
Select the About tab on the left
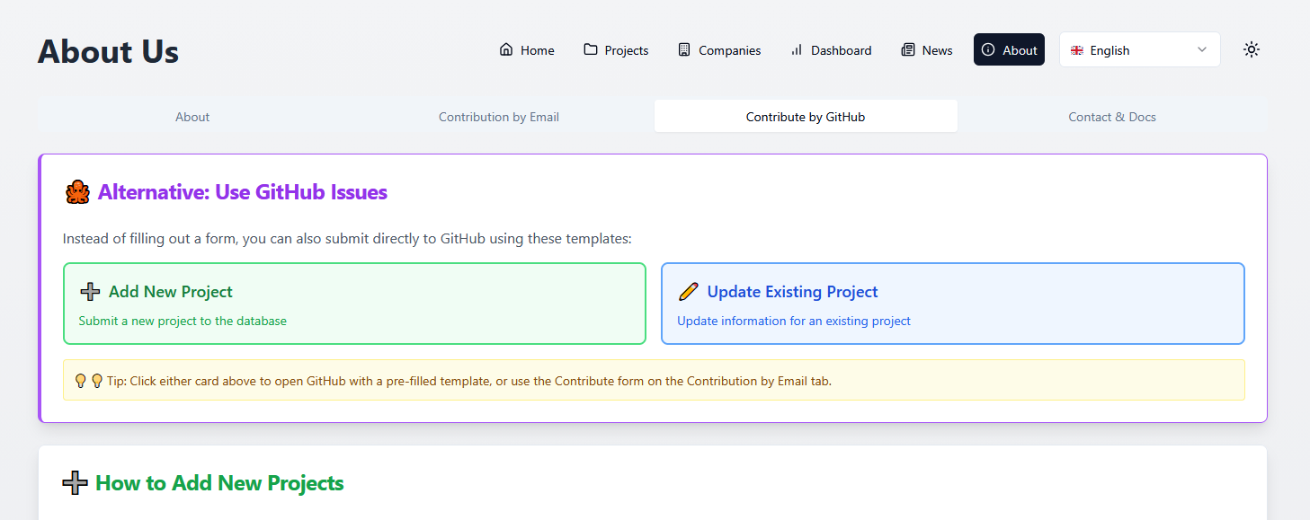[x=192, y=116]
